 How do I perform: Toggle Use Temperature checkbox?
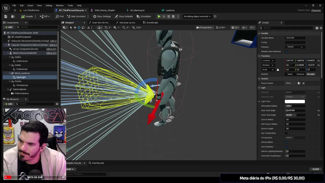286,133
